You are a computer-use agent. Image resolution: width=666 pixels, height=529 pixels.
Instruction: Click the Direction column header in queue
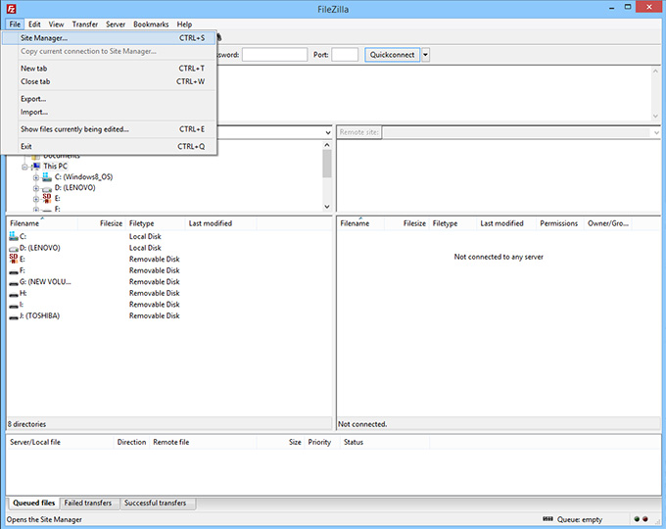coord(131,443)
